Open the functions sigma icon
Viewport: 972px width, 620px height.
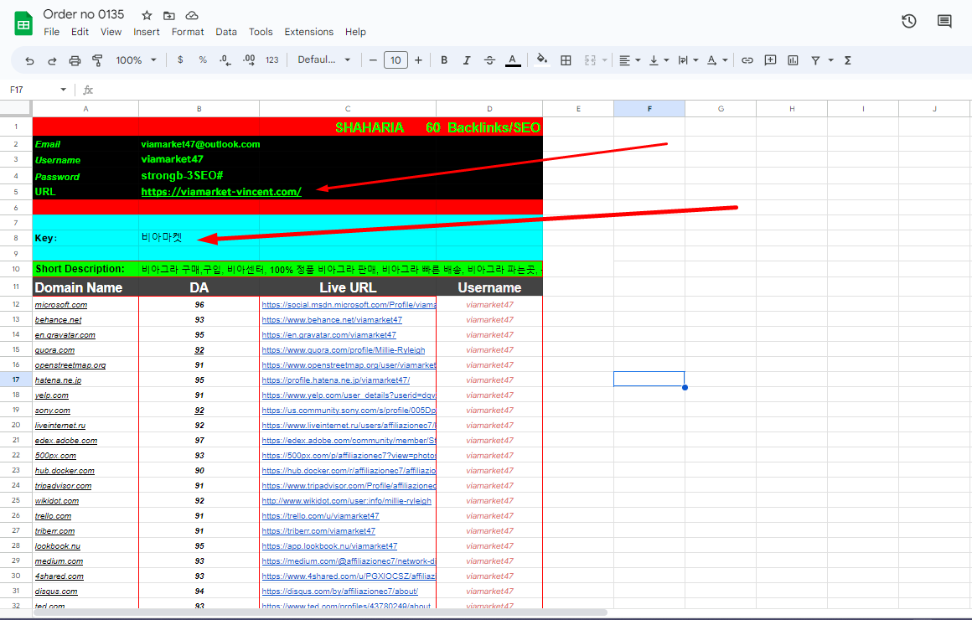[x=848, y=59]
